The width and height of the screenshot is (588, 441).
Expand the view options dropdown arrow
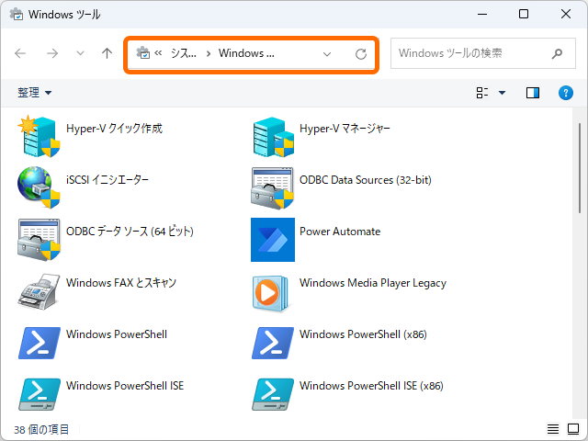(502, 93)
